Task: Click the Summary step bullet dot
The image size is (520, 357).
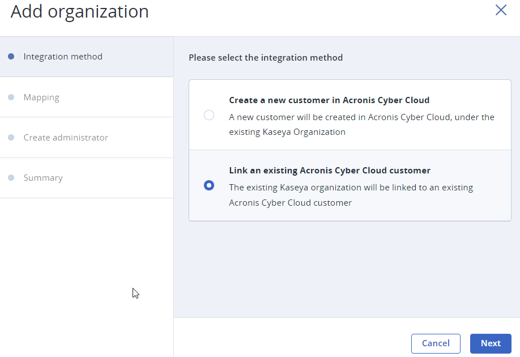Action: (11, 178)
